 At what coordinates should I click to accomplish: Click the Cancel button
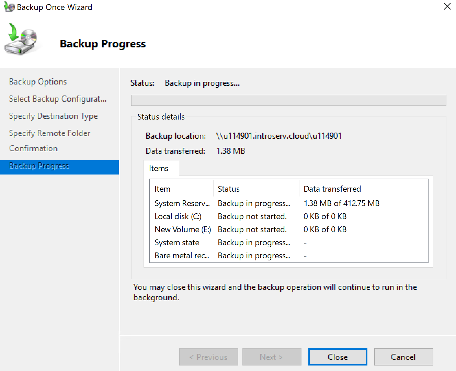(x=403, y=357)
